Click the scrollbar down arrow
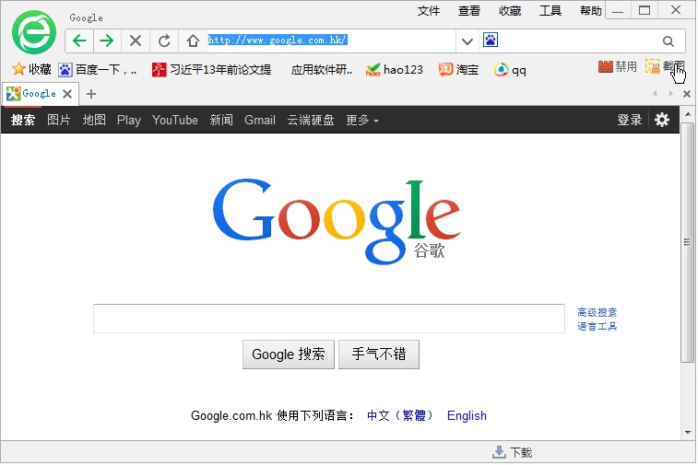698x465 pixels. pos(688,432)
